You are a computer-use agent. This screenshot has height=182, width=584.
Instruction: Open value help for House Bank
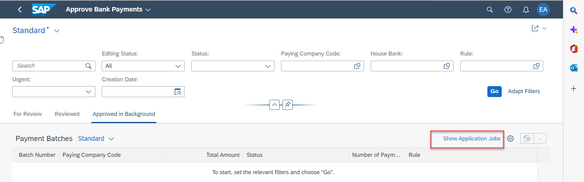coord(447,66)
